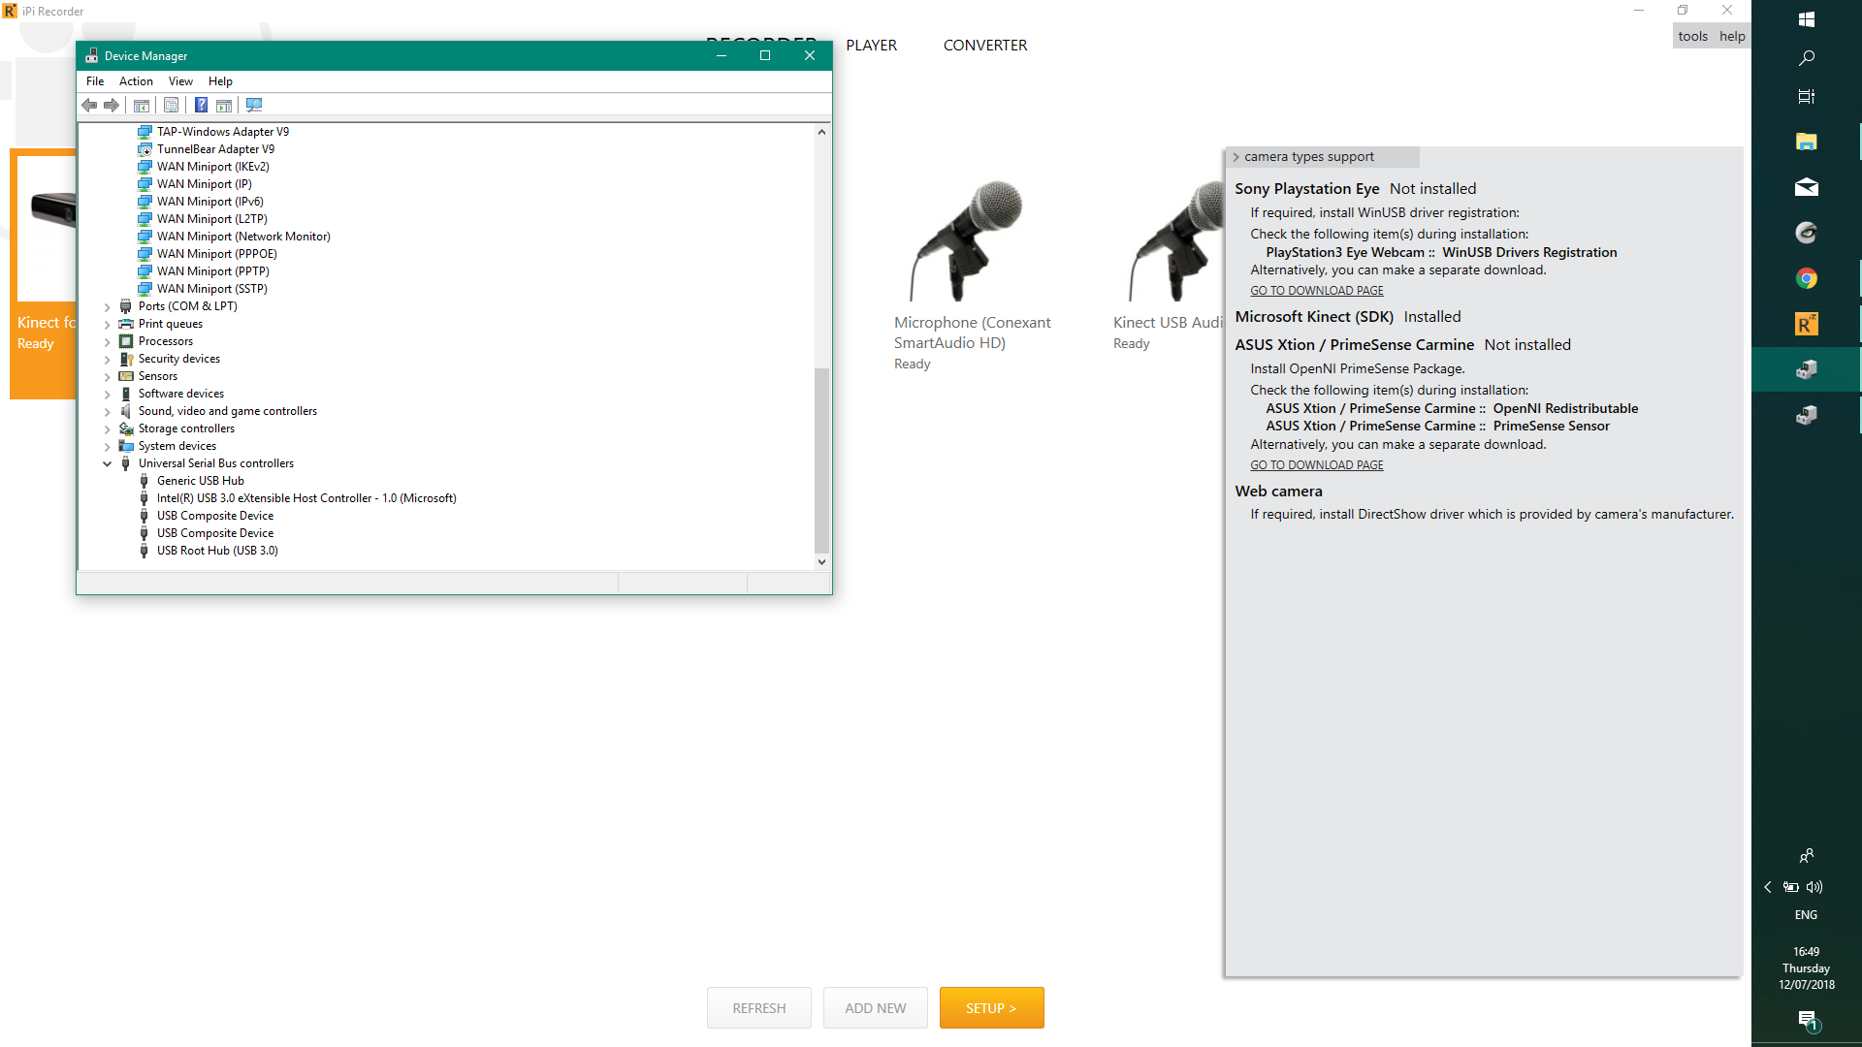Click the Storage controllers category icon
This screenshot has height=1047, width=1862.
coord(126,428)
